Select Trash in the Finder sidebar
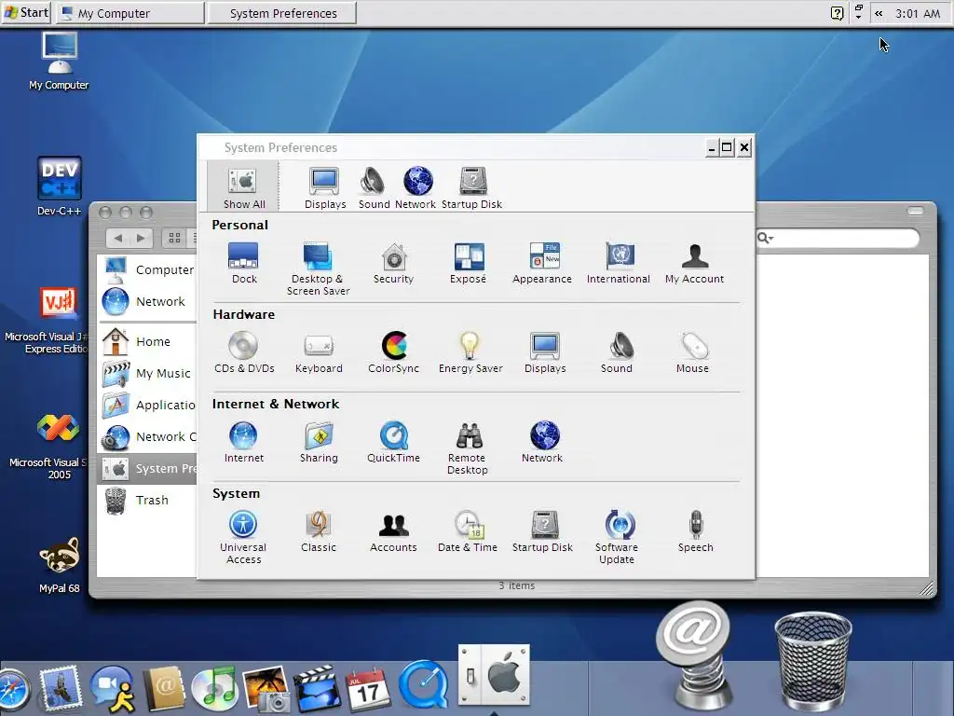Screen dimensions: 954x716 click(148, 500)
